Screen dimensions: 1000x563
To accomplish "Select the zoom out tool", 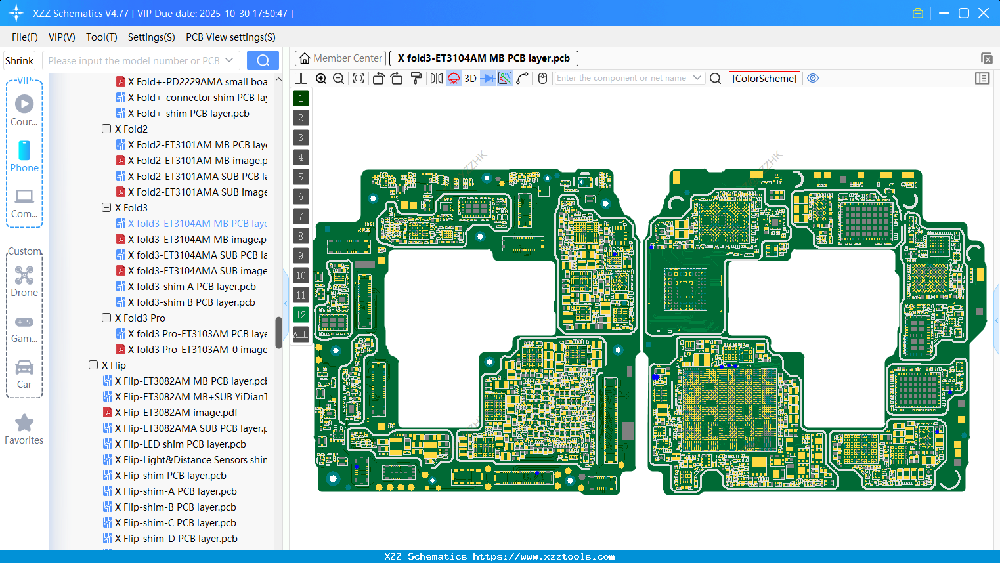I will pyautogui.click(x=338, y=78).
